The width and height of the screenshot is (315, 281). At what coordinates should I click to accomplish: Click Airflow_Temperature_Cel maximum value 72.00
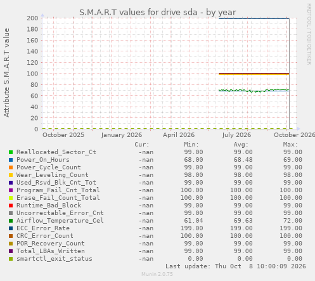[293, 221]
